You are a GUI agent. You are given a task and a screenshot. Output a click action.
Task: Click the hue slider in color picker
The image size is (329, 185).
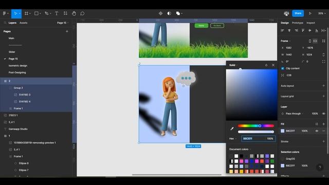coord(256,126)
